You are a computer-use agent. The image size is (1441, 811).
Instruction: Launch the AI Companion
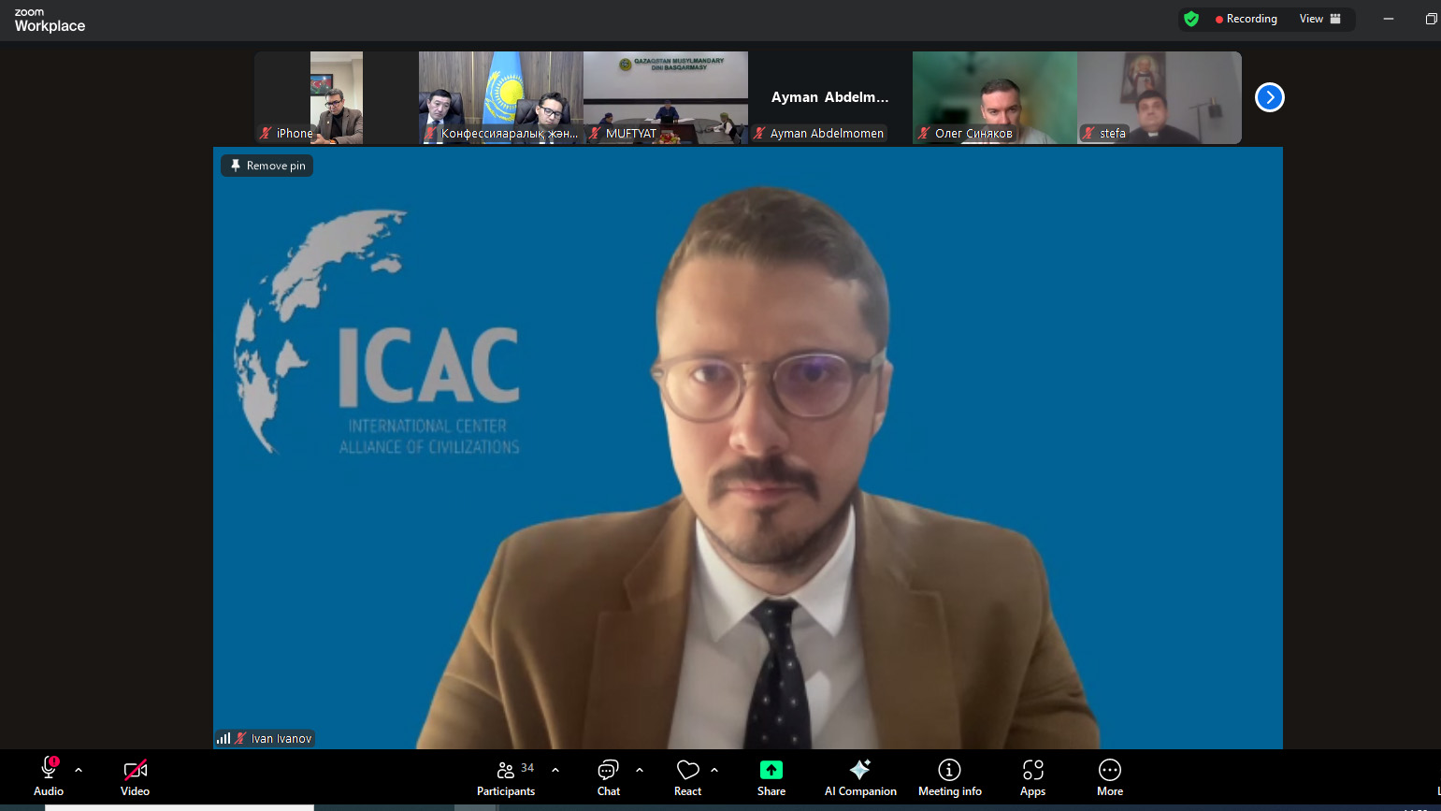pos(859,777)
